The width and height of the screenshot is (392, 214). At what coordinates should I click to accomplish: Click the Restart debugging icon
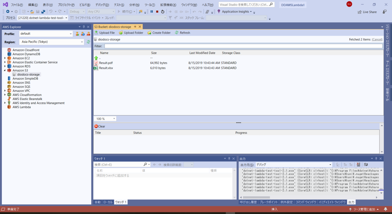pyautogui.click(x=163, y=11)
